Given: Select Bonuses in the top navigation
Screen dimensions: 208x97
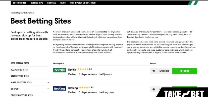Looking at the screenshot, I should [x=51, y=3].
